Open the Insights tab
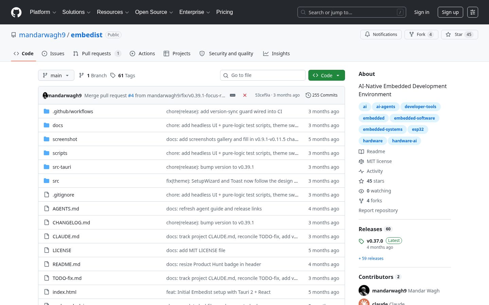 coord(276,54)
